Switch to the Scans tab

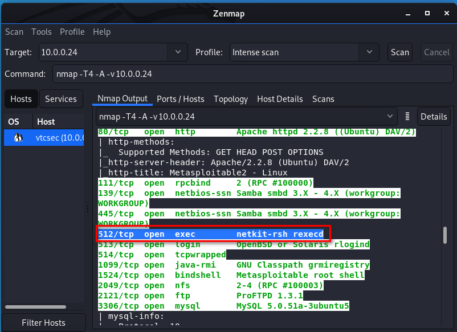323,99
